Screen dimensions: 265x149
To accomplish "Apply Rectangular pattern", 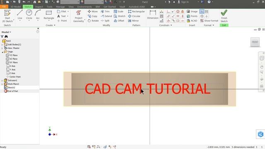I will coord(136,12).
